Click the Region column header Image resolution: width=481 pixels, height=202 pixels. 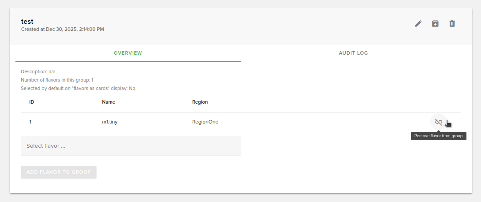coord(200,102)
